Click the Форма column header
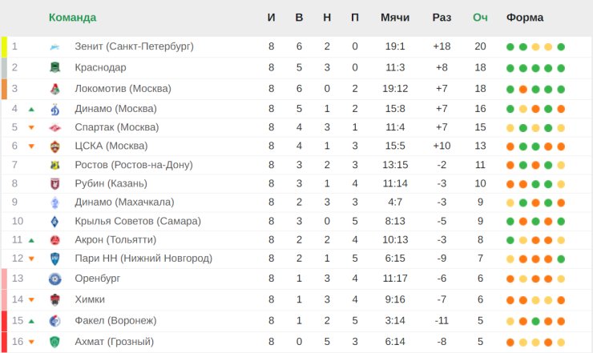The image size is (593, 353). pyautogui.click(x=525, y=18)
